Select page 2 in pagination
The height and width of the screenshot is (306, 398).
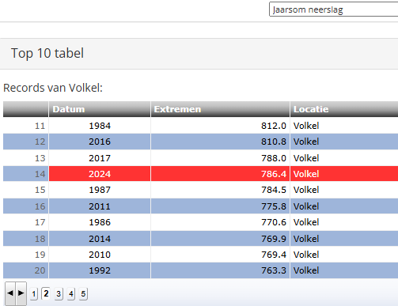click(46, 293)
